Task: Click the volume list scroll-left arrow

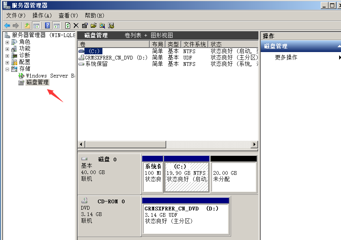Action: pyautogui.click(x=81, y=144)
